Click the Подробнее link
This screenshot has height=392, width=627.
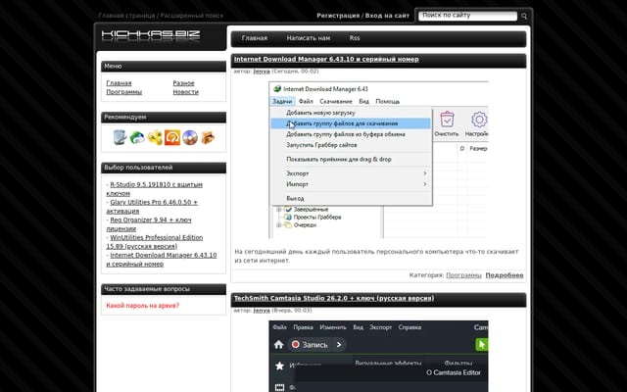point(505,275)
